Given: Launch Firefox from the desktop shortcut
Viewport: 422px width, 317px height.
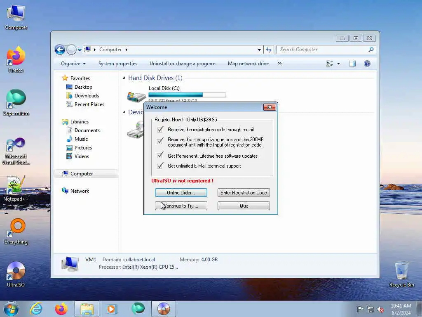Looking at the screenshot, I should (16, 60).
